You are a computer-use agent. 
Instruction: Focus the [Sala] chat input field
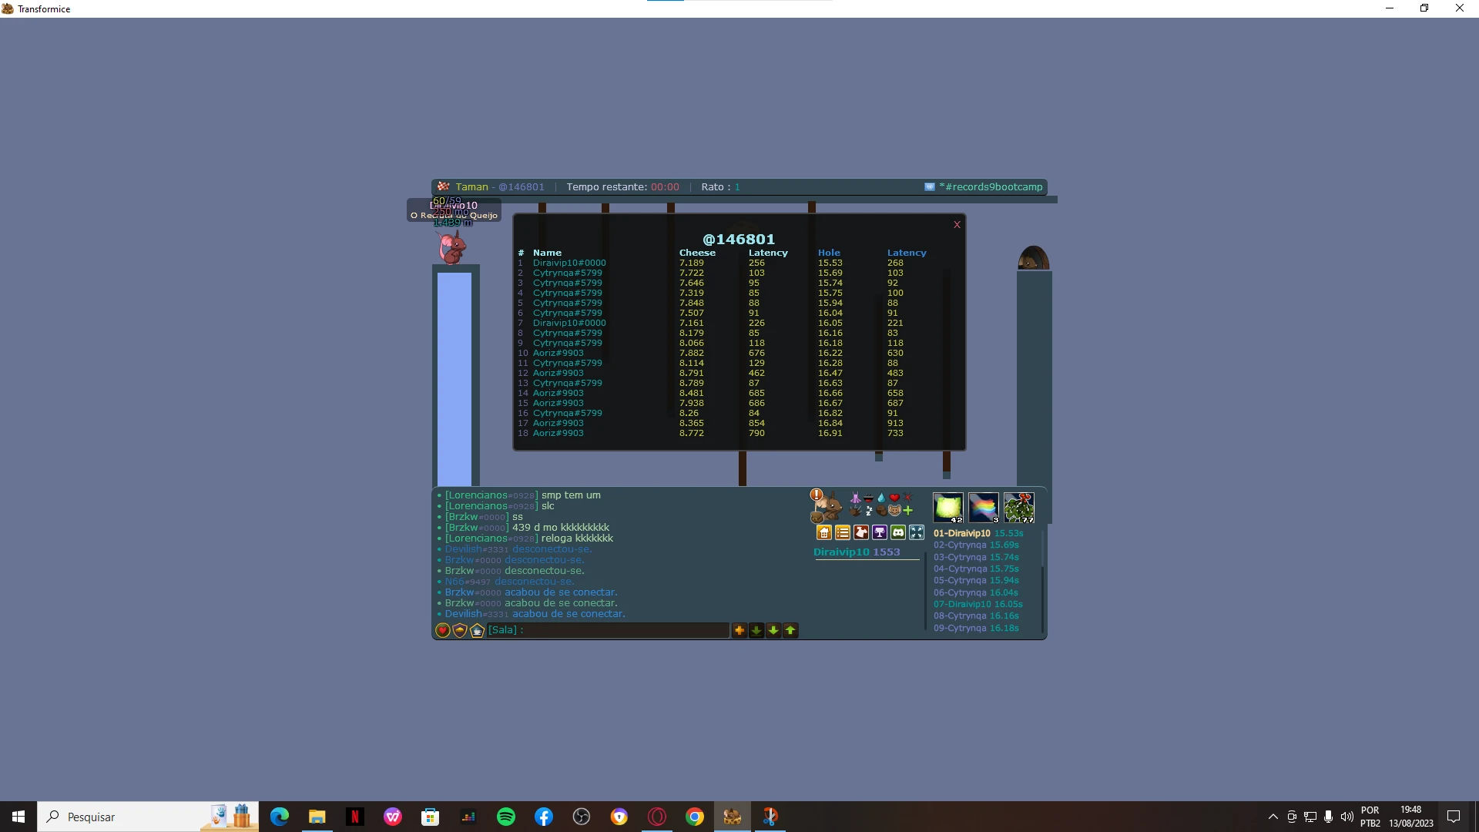click(x=608, y=630)
